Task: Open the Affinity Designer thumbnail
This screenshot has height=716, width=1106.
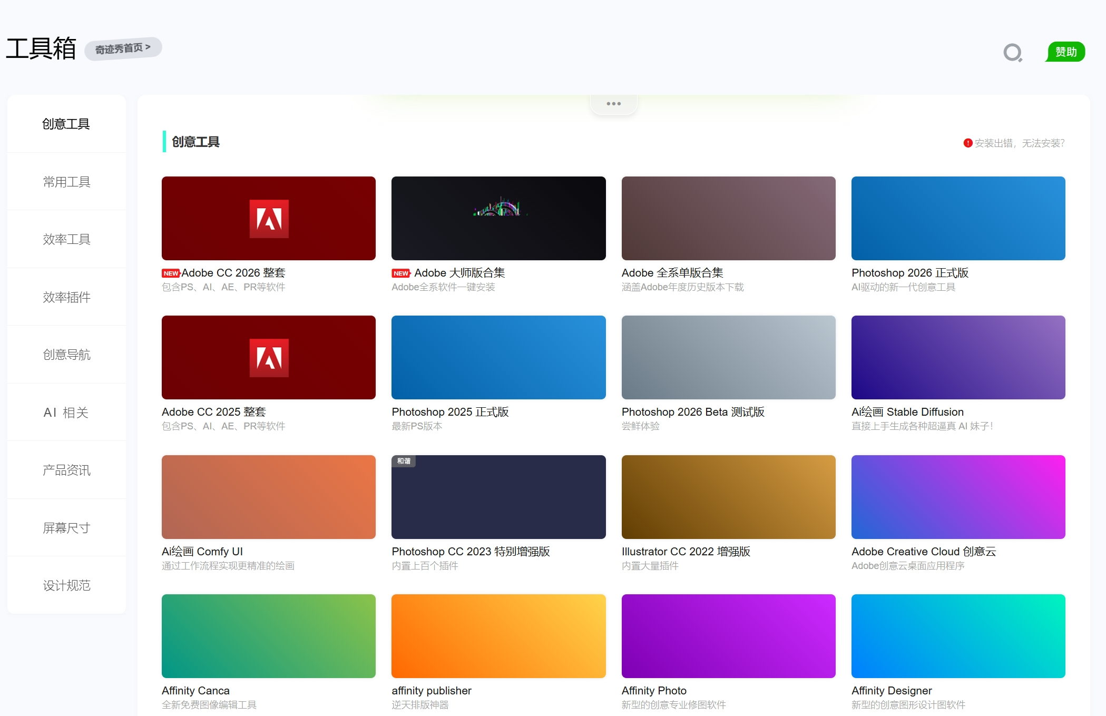Action: point(958,636)
